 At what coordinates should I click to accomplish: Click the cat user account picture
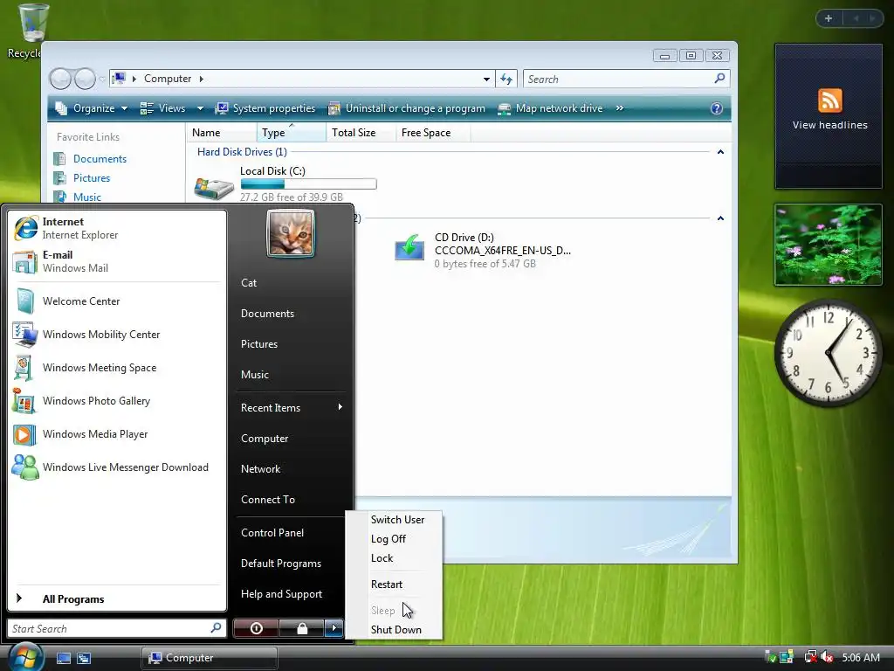coord(291,233)
